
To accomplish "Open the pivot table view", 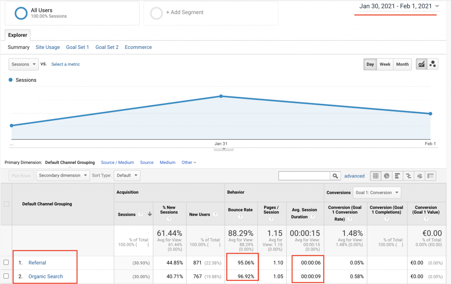I will pos(430,176).
